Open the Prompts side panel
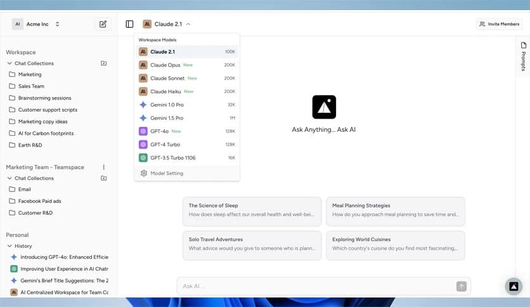 point(523,56)
